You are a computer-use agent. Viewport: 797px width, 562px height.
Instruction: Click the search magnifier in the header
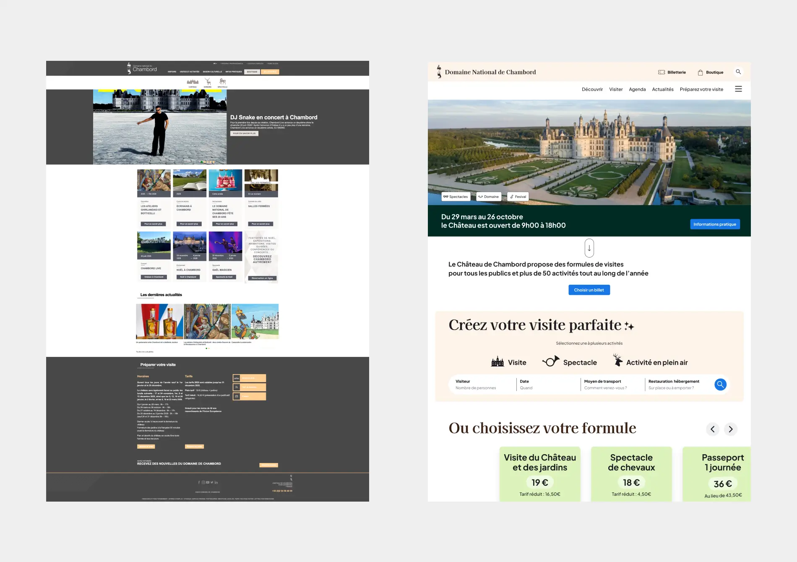click(x=738, y=72)
